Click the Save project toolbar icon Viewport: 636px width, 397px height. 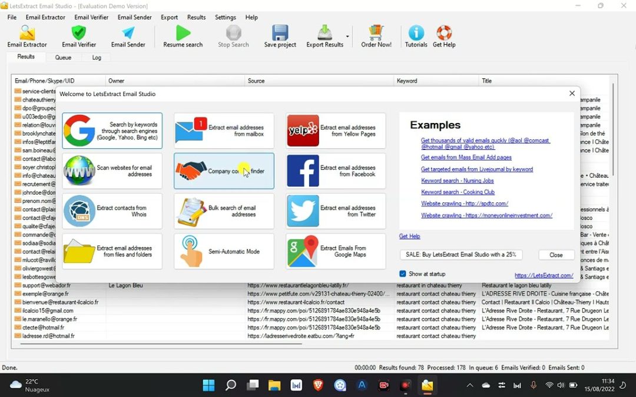coord(280,37)
